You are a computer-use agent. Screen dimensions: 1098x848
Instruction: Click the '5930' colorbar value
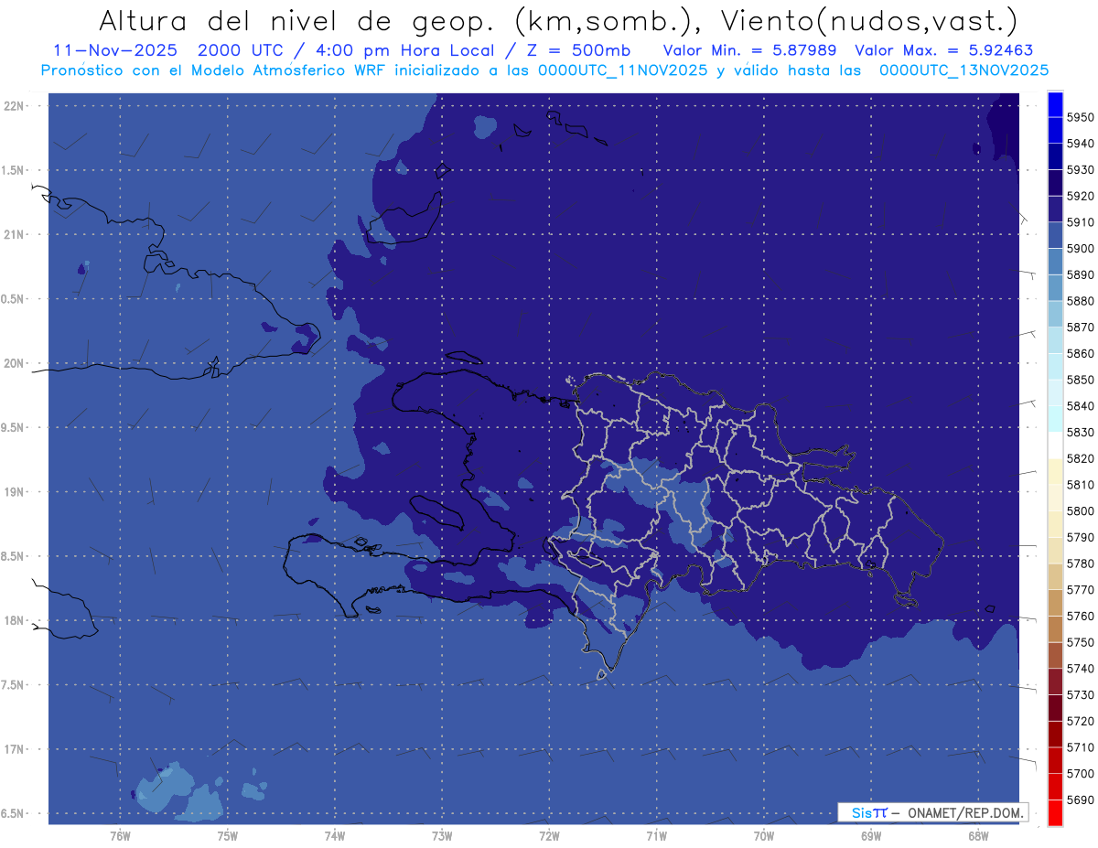[1081, 170]
